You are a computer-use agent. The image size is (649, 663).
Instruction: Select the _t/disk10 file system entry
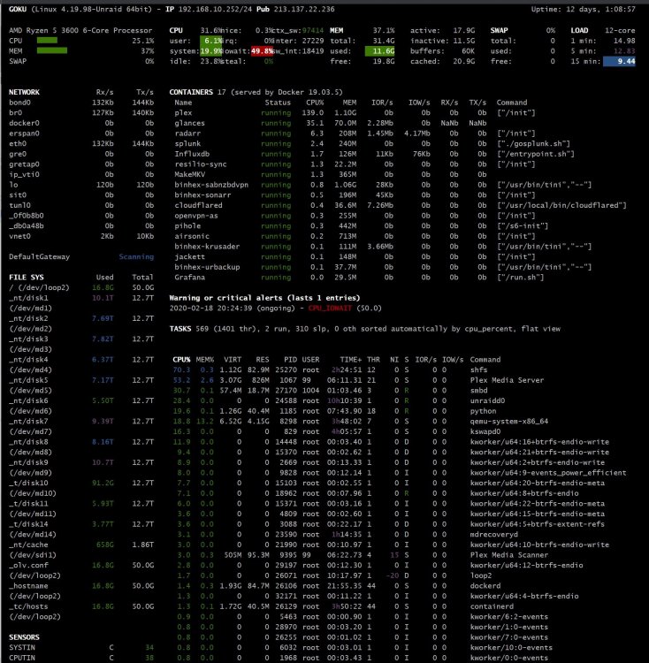point(81,488)
